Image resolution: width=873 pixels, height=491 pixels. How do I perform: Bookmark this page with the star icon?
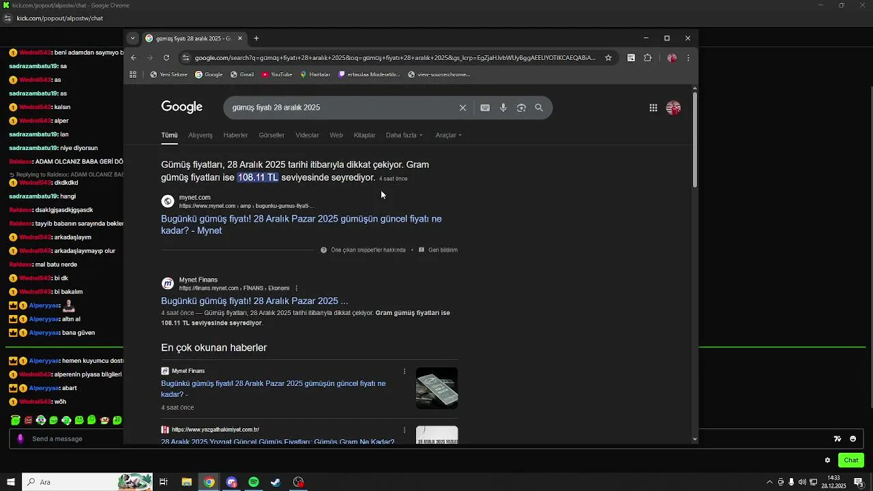[x=608, y=58]
